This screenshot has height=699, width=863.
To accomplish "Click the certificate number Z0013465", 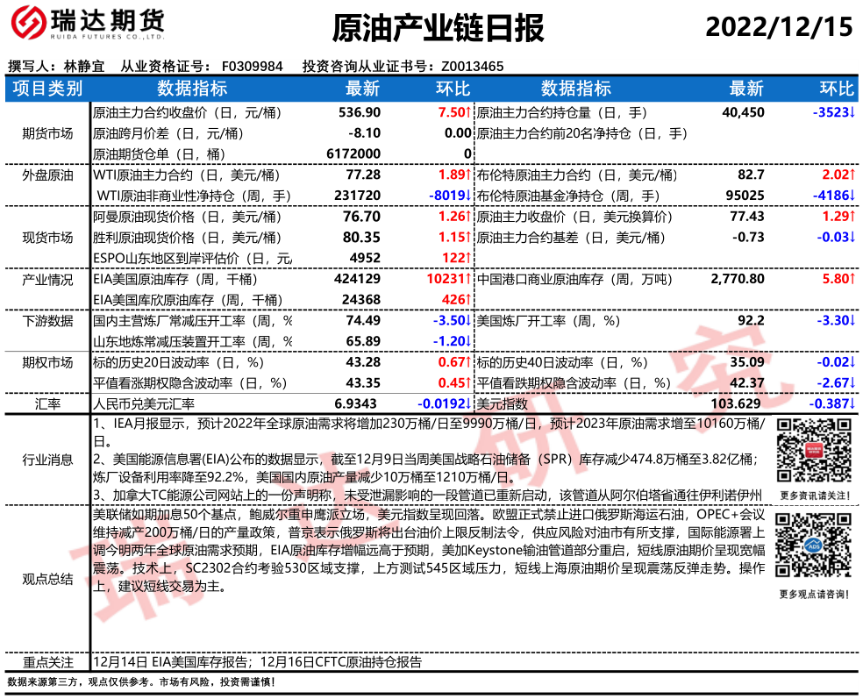I will (472, 67).
